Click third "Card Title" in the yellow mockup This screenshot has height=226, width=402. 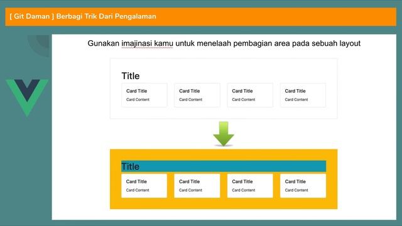242,181
